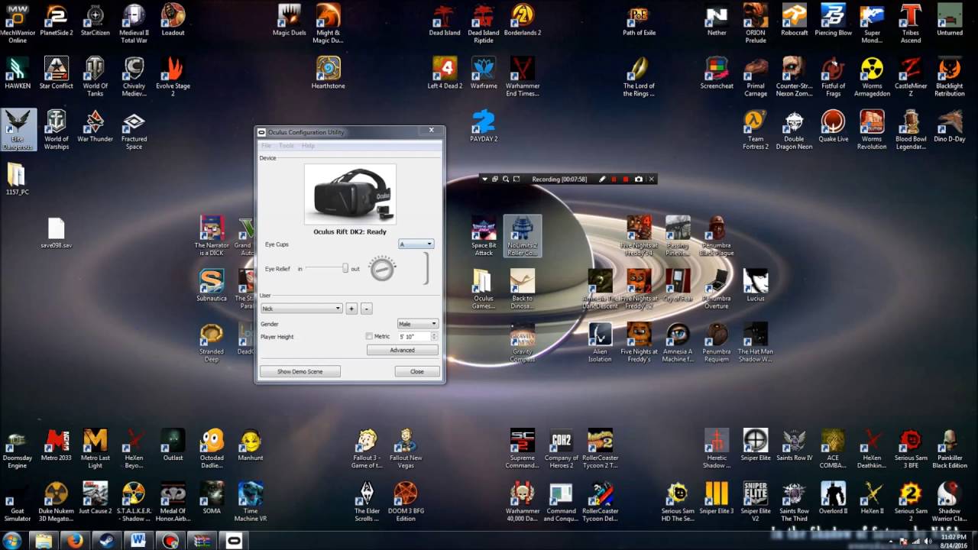This screenshot has height=550, width=978.
Task: Open the Tools menu in Oculus Utility
Action: 287,145
